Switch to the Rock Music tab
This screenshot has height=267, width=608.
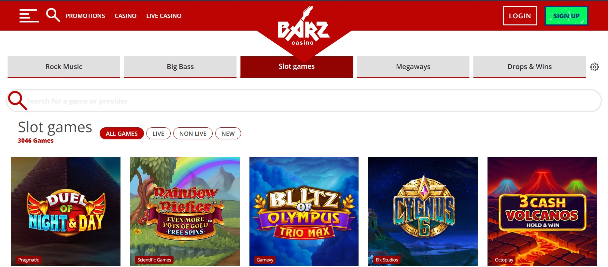(x=64, y=67)
